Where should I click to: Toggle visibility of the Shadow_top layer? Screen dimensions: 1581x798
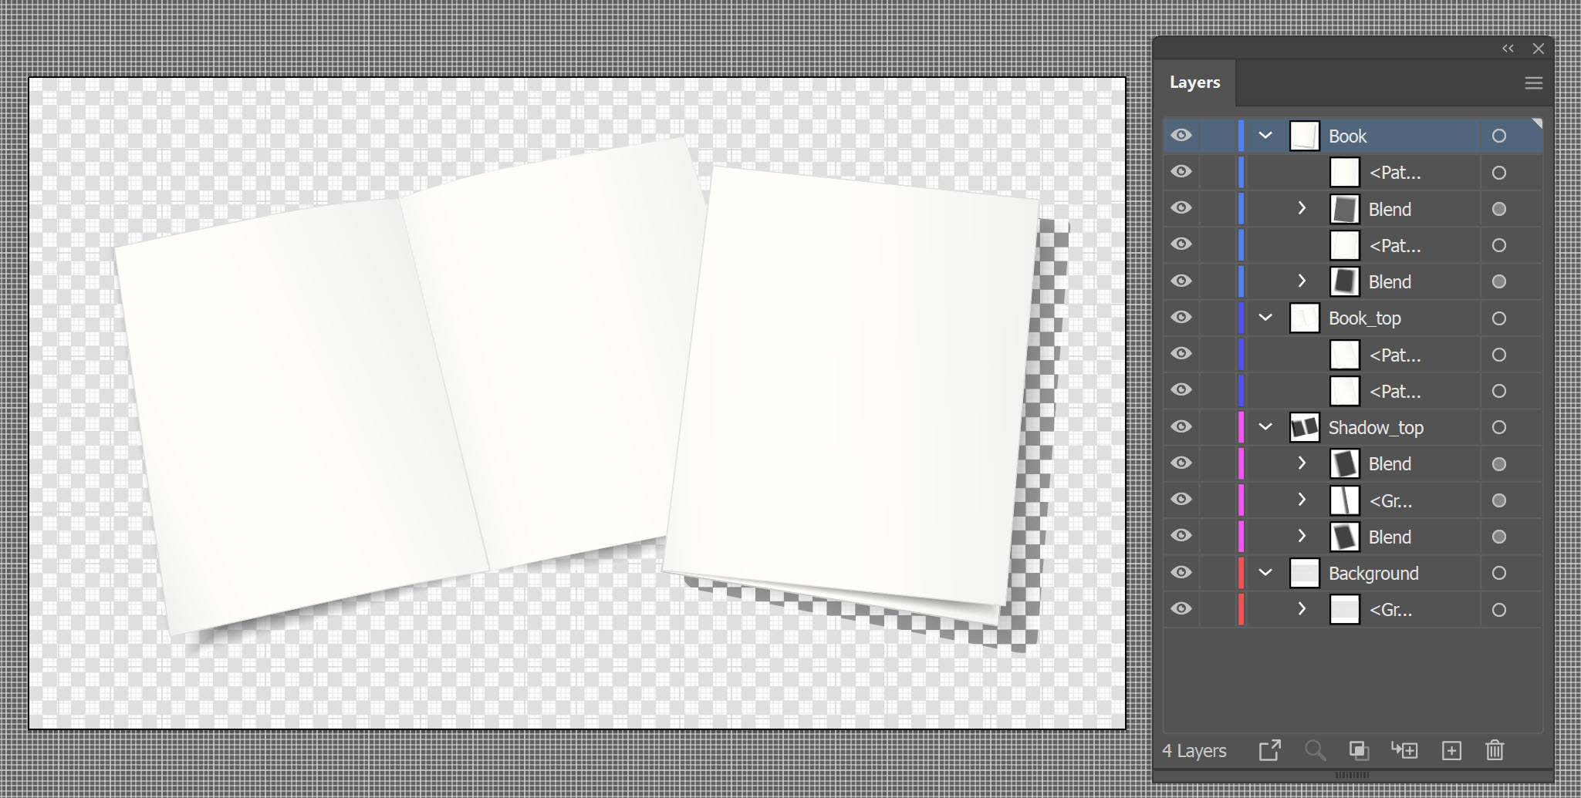tap(1181, 426)
